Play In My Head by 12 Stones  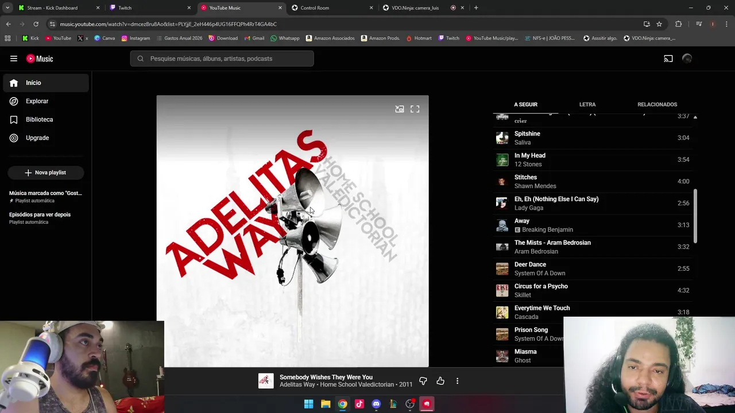[x=593, y=159]
